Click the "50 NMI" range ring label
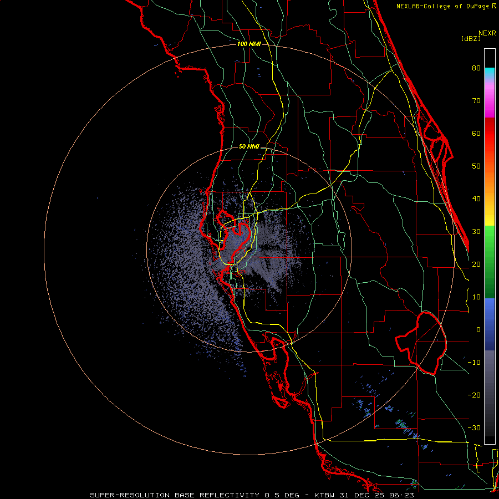 click(x=249, y=147)
